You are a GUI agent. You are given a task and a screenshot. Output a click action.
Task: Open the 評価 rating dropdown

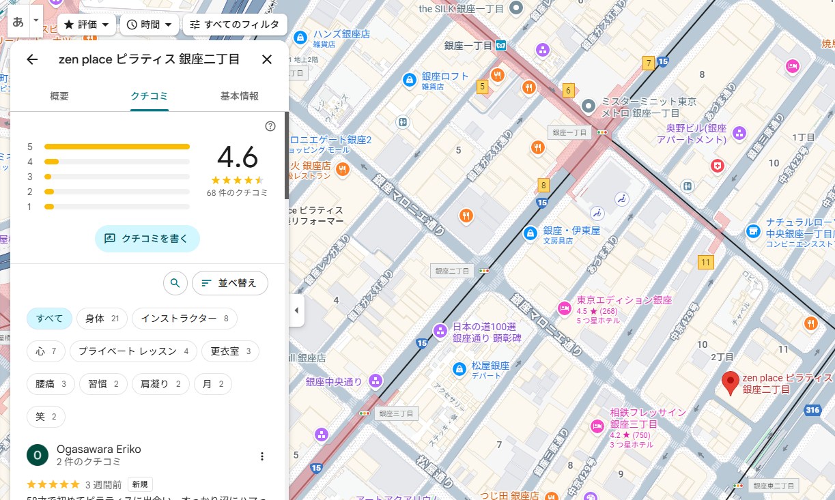(87, 25)
